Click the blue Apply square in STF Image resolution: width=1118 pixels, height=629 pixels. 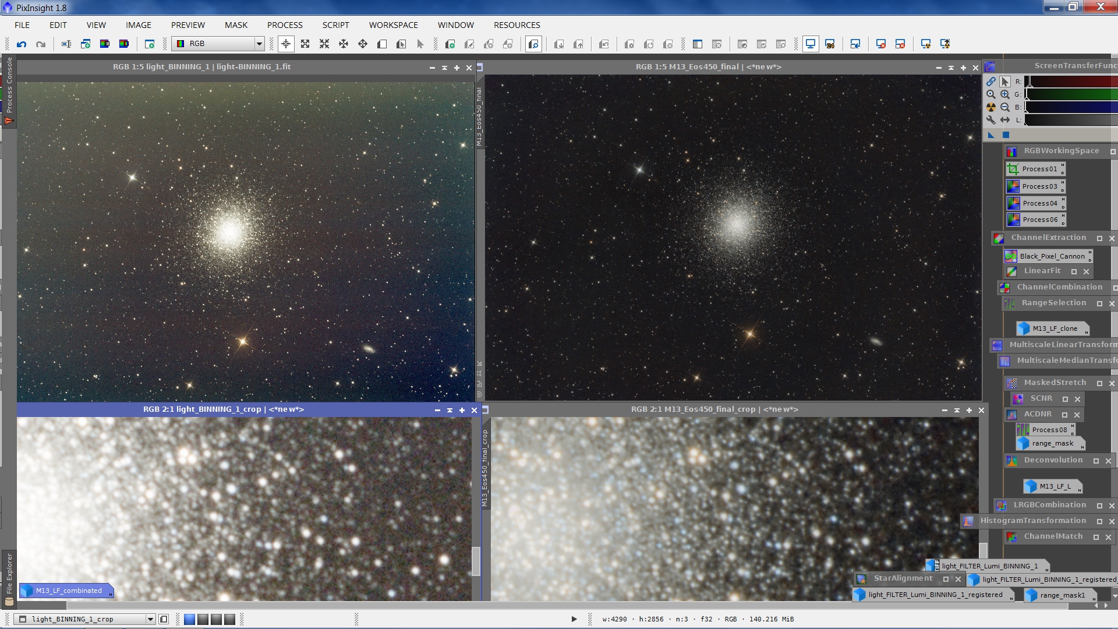pos(1006,135)
